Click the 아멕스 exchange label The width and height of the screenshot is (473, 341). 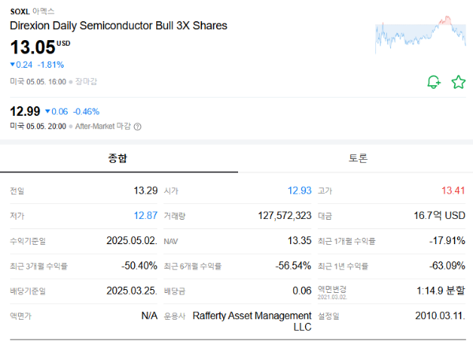click(43, 12)
